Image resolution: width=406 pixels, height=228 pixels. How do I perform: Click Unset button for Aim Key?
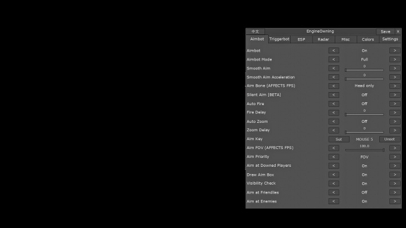click(x=389, y=139)
